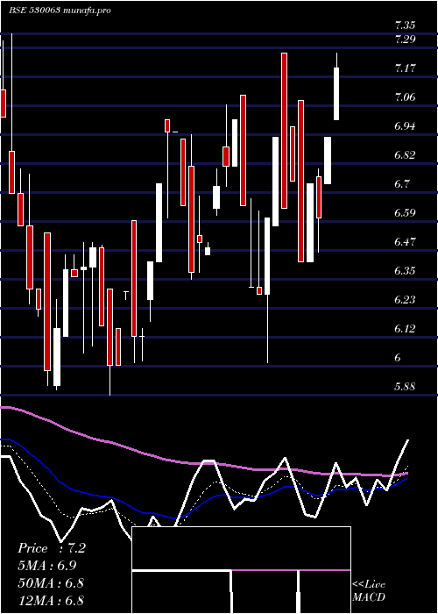Click the 5MA : 6.9 readout

47,566
